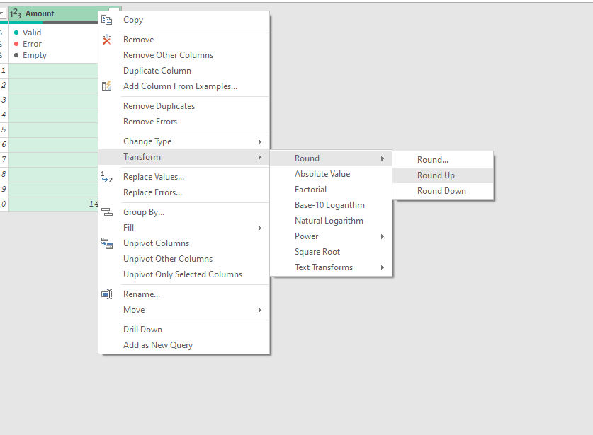
Task: Select row 5 number cell
Action: 4,130
